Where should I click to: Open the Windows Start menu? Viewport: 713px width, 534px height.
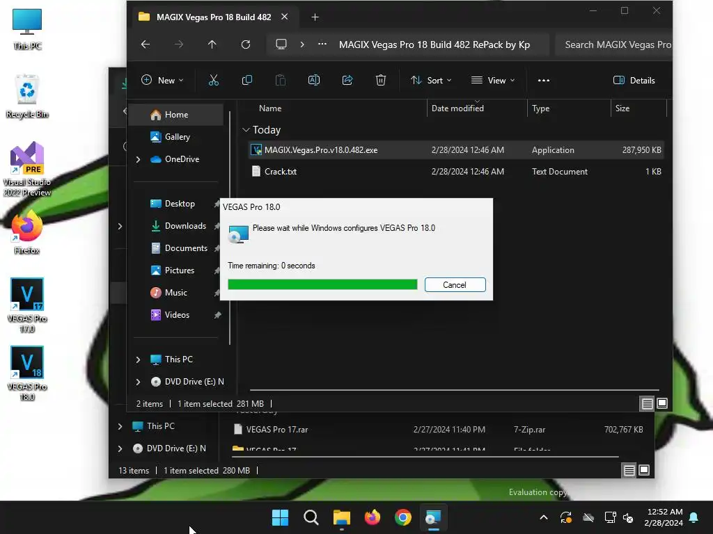280,517
